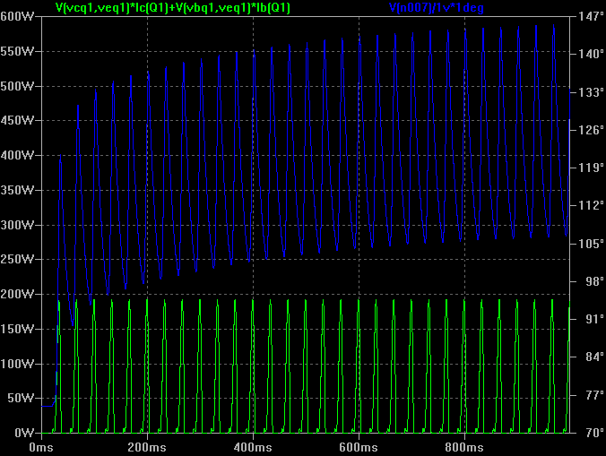The height and width of the screenshot is (456, 606).
Task: Click the 77° right axis label
Action: (x=594, y=395)
